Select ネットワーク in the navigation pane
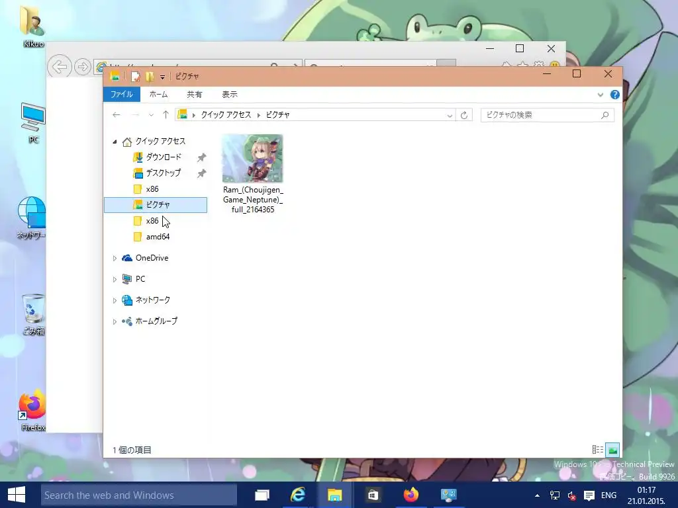This screenshot has width=678, height=508. [x=152, y=300]
